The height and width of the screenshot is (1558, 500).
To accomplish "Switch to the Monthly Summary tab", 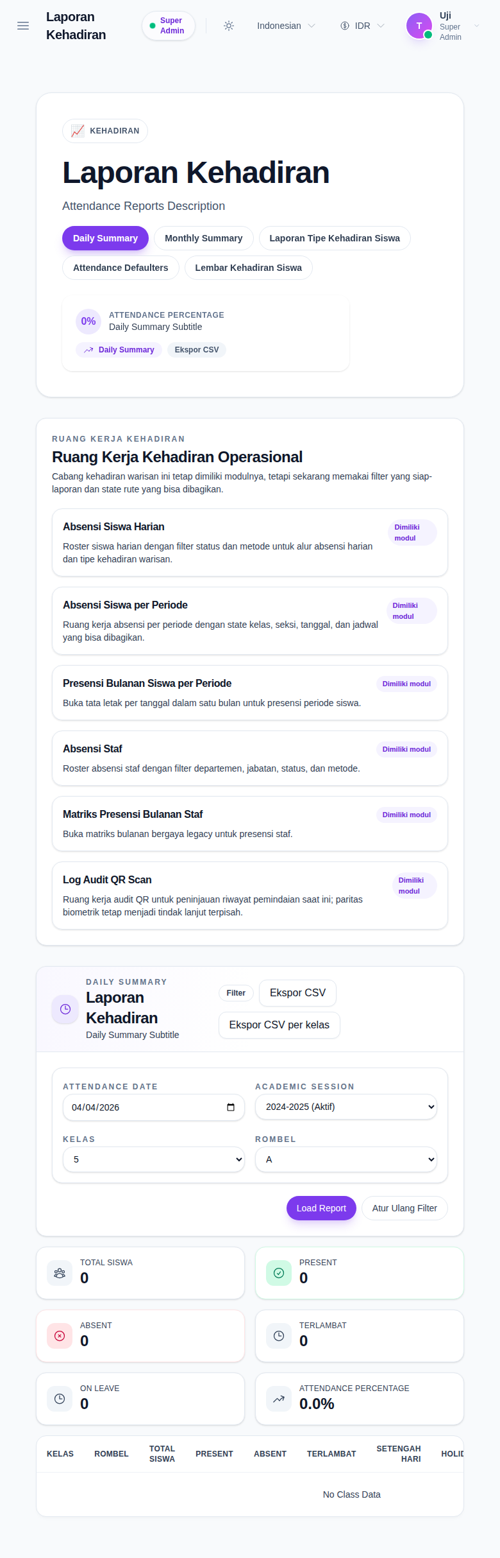I will click(204, 238).
